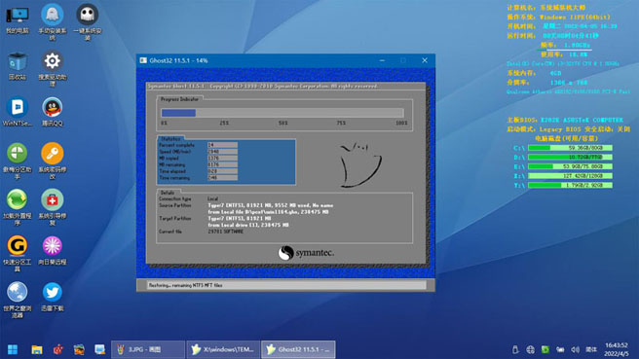
Task: Open the 世界之窗浏览器 globe icon
Action: pyautogui.click(x=18, y=300)
